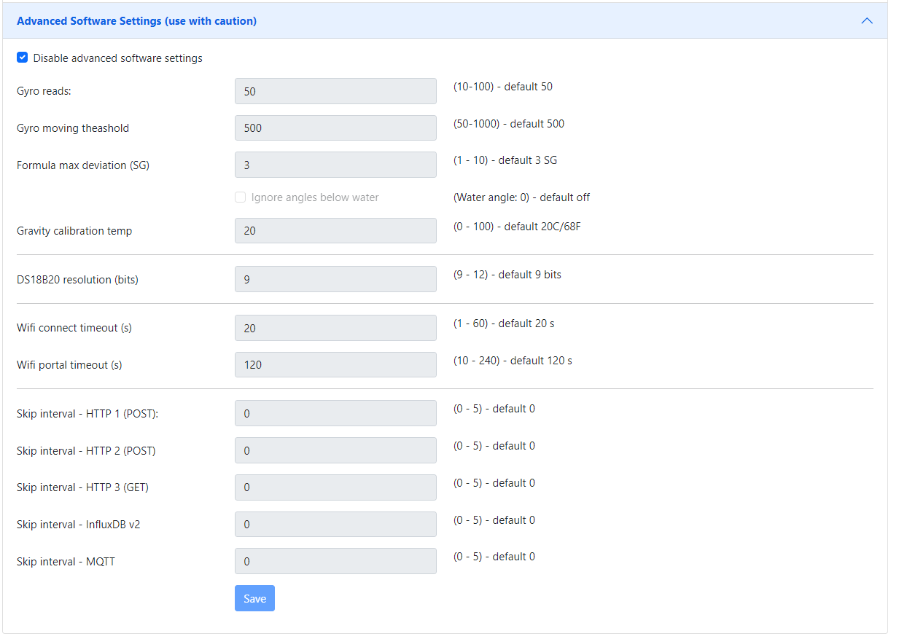This screenshot has height=639, width=899.
Task: Click Skip interval InfluxDB v2 field
Action: pyautogui.click(x=335, y=525)
